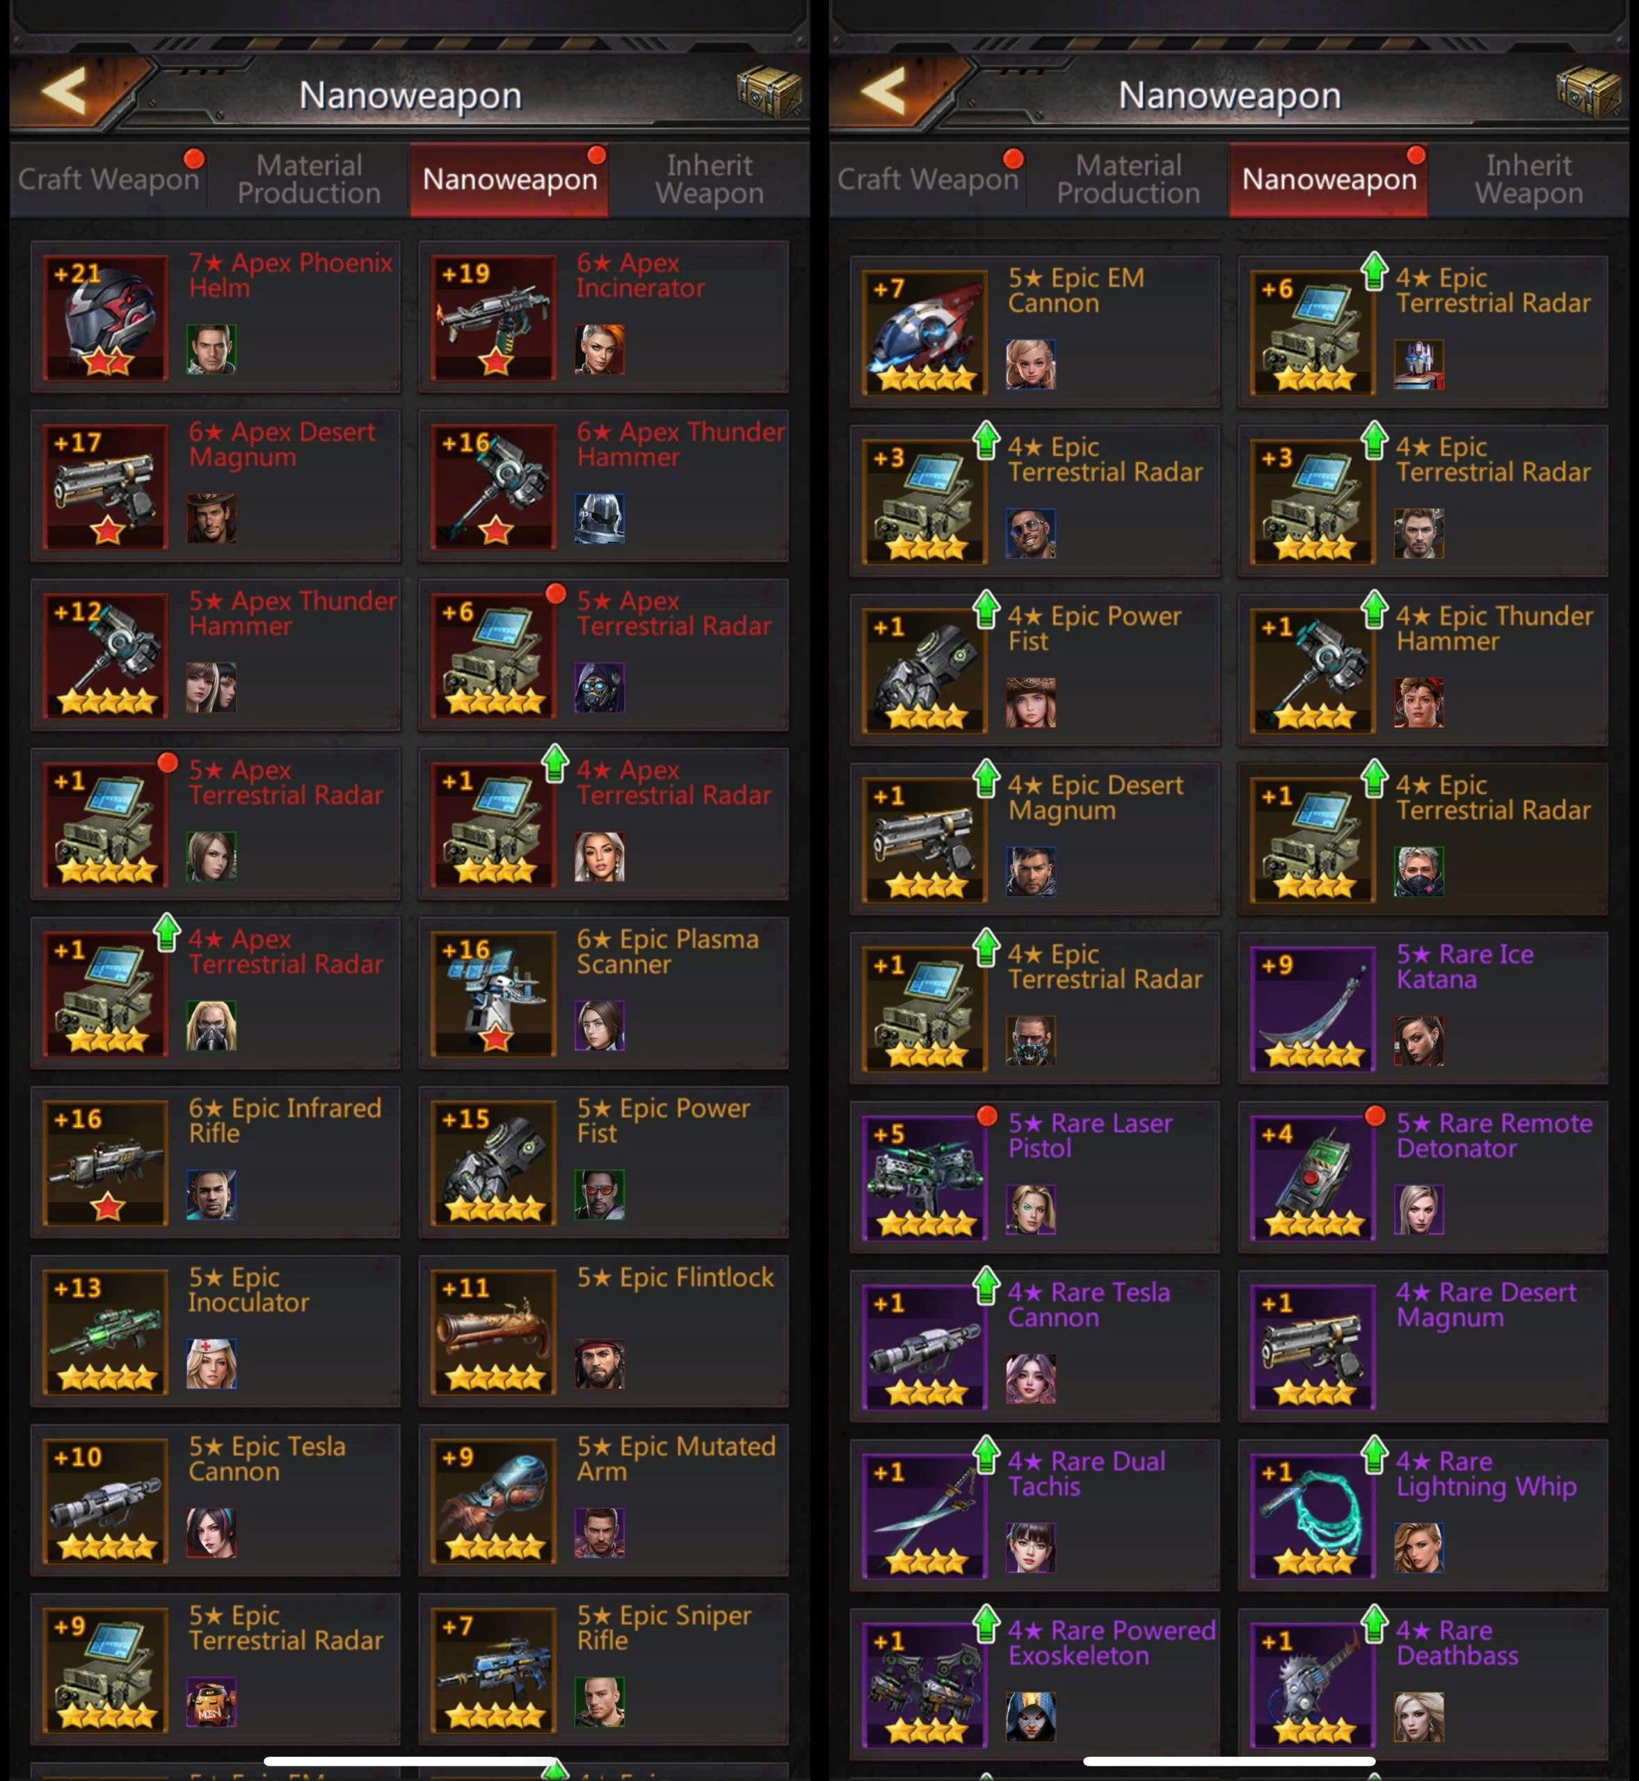This screenshot has width=1639, height=1781.
Task: Tap the 5★ Rare Laser Pistol weapon icon
Action: tap(925, 1178)
